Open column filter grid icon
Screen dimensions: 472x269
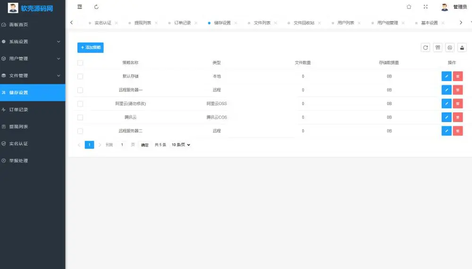point(438,48)
